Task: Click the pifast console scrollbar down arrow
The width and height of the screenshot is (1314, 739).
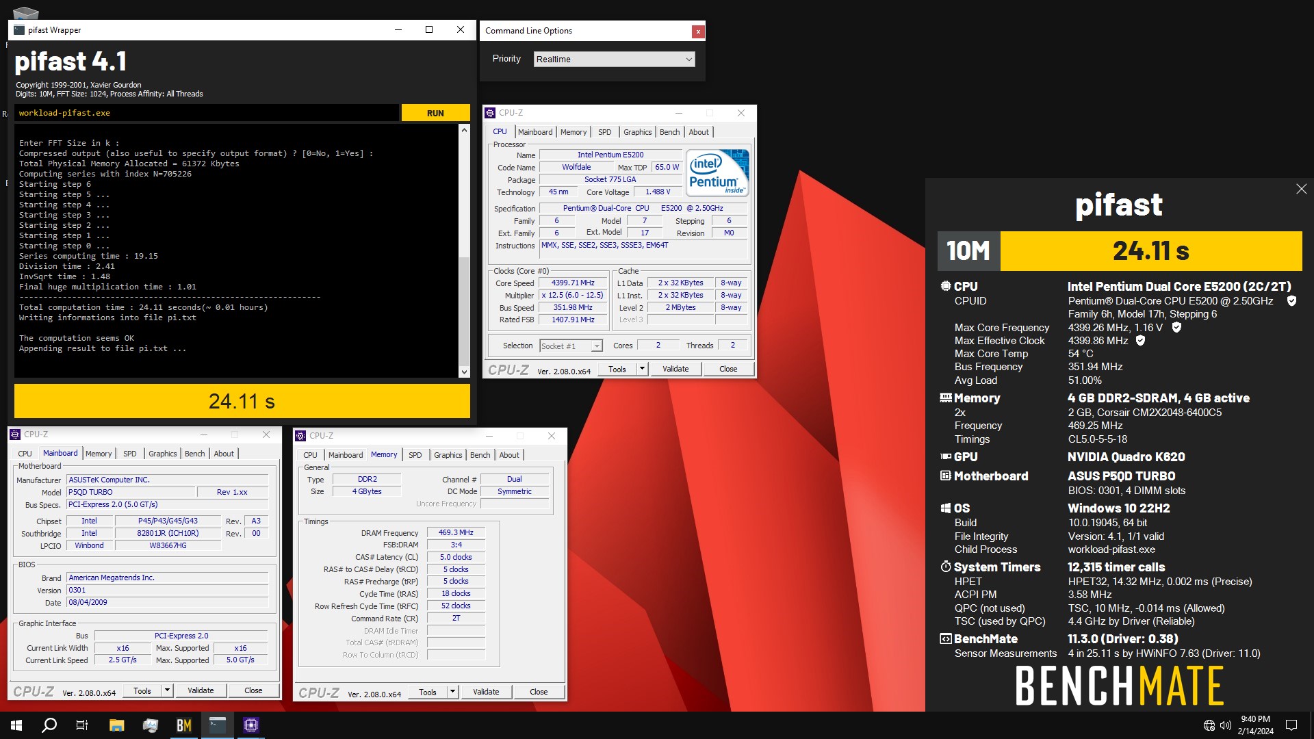Action: pyautogui.click(x=464, y=372)
